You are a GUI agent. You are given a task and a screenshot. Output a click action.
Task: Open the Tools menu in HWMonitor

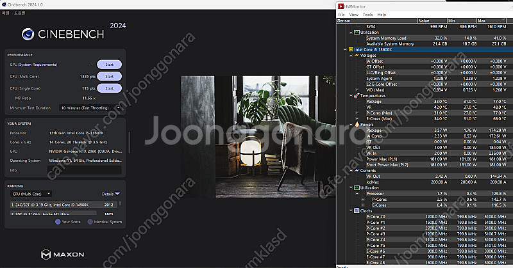pos(368,14)
